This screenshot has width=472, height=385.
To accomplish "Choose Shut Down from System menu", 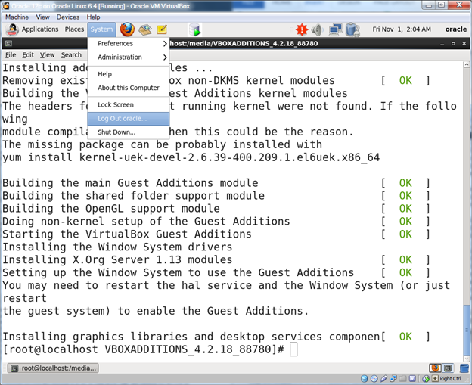I will point(116,132).
